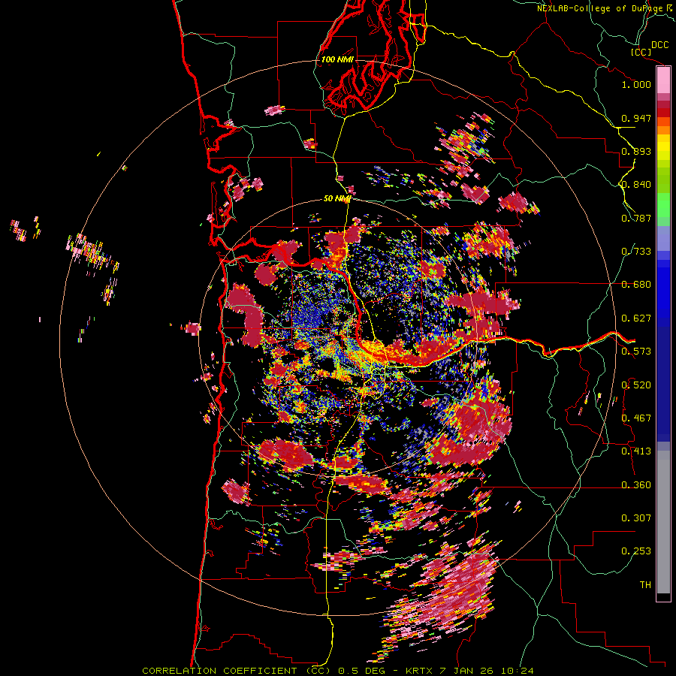Click the DCC label above the color scale
This screenshot has height=676, width=676.
(x=659, y=45)
